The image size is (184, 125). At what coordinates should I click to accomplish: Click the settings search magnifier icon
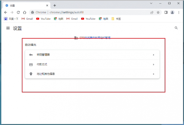[176, 28]
